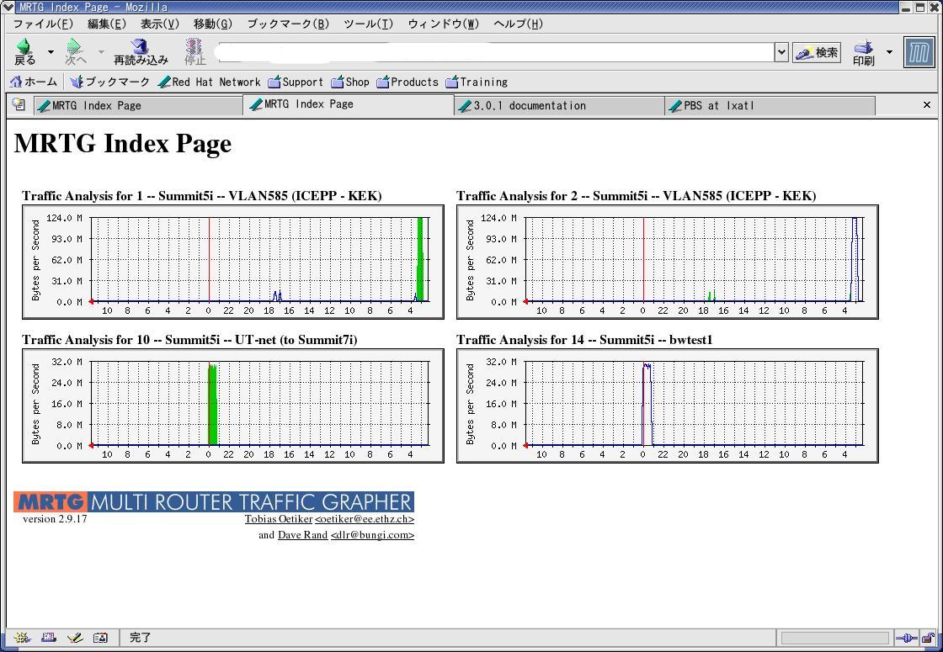Image resolution: width=943 pixels, height=652 pixels.
Task: Open Address Book from the status bar icon
Action: tap(100, 638)
